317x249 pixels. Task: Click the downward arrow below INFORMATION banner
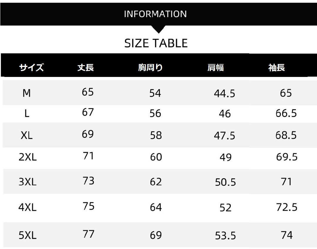coord(159,29)
